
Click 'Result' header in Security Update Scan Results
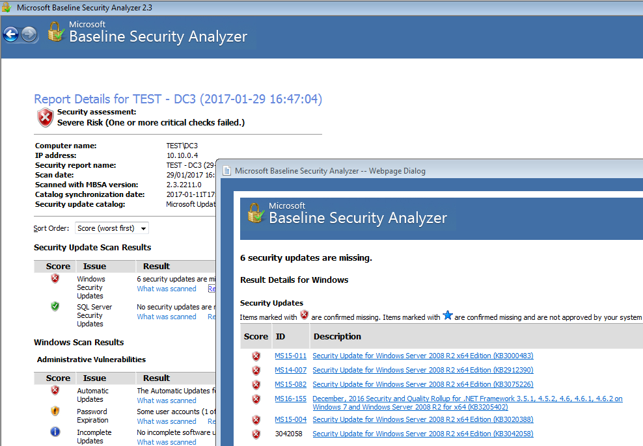[x=156, y=266]
